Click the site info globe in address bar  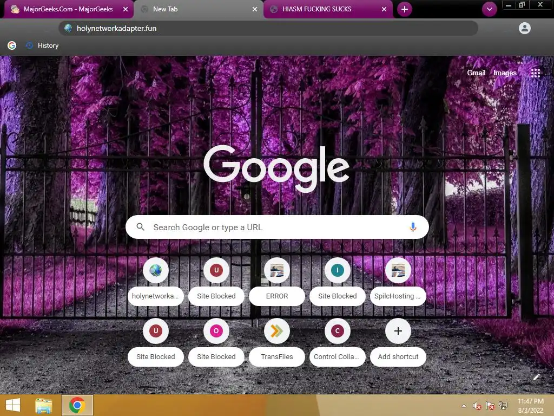pyautogui.click(x=68, y=28)
